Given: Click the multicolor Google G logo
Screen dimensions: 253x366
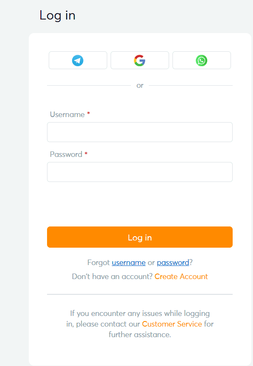Looking at the screenshot, I should [139, 60].
